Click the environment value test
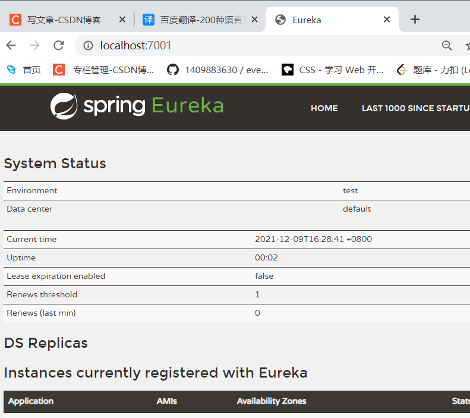The width and height of the screenshot is (470, 418). (x=351, y=191)
